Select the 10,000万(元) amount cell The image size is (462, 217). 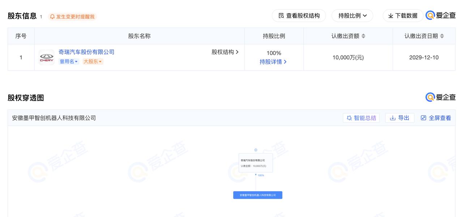pyautogui.click(x=348, y=57)
